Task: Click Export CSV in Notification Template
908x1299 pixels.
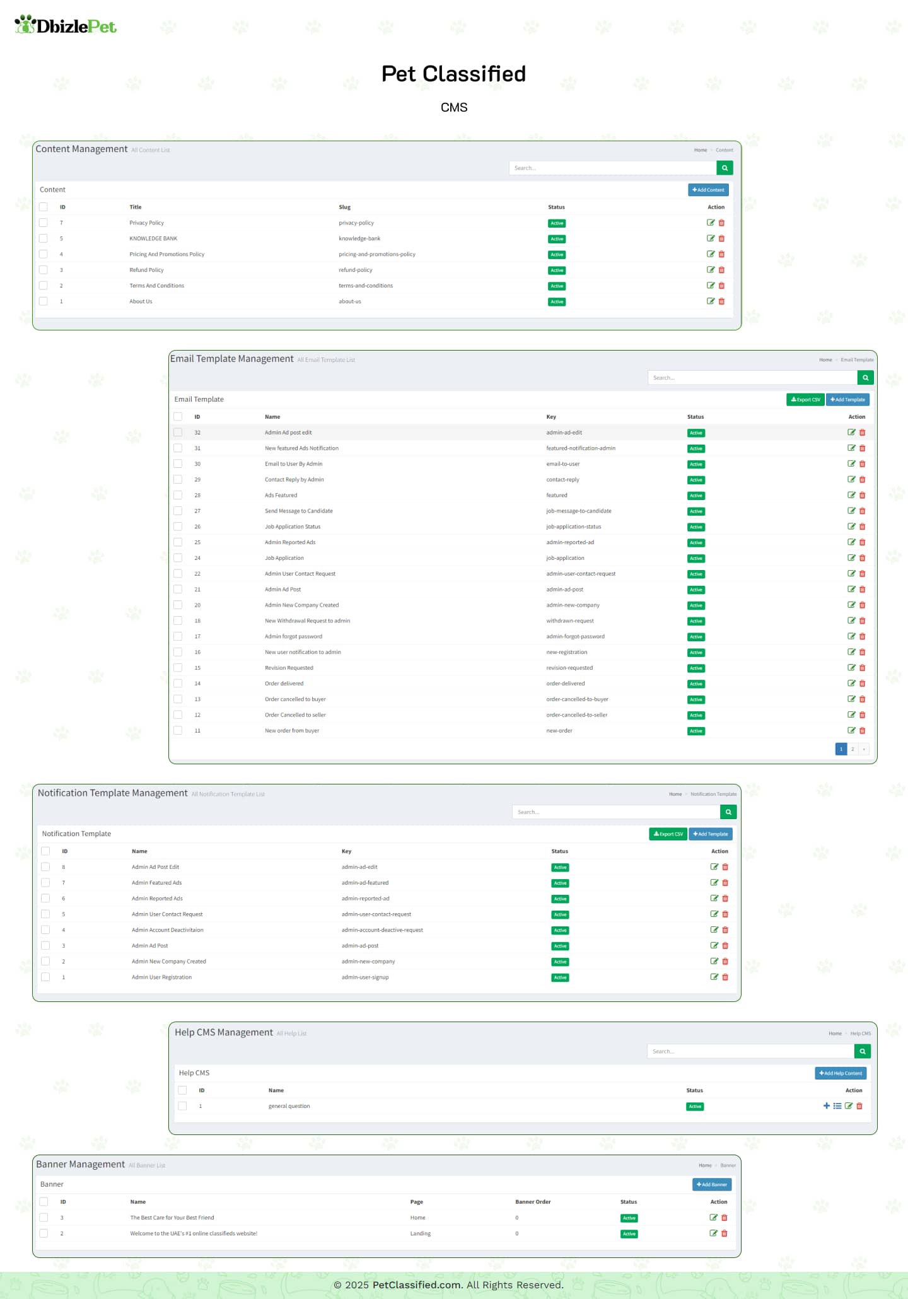Action: 668,834
